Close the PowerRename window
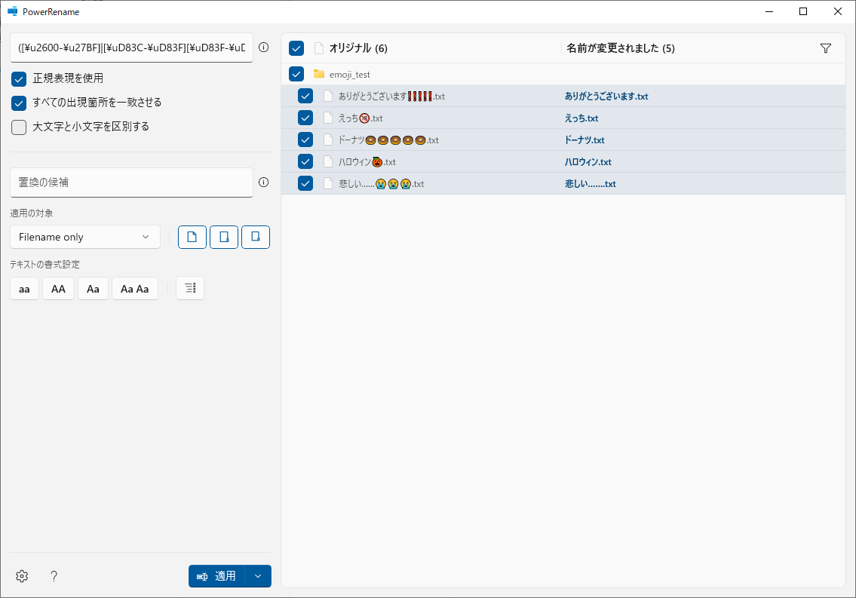Image resolution: width=856 pixels, height=598 pixels. tap(838, 11)
